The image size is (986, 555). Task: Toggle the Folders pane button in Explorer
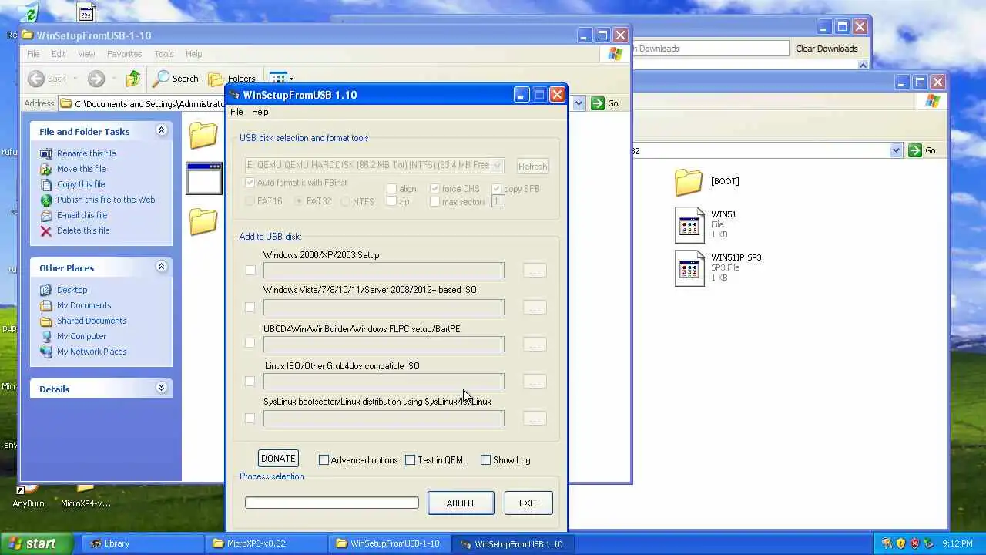(232, 78)
